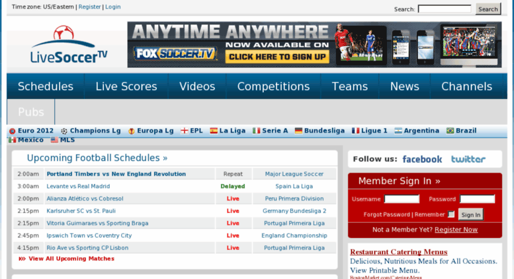Click the Search button
Screen dimensions: 514x279
click(x=488, y=9)
